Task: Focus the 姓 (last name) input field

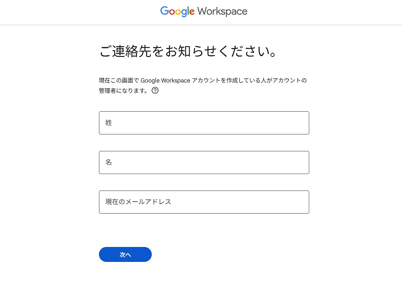Action: pyautogui.click(x=204, y=123)
